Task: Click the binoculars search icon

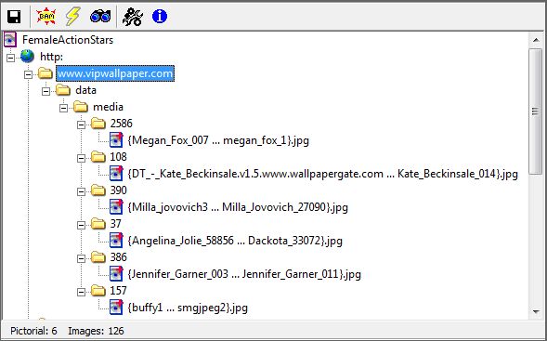Action: (x=100, y=17)
